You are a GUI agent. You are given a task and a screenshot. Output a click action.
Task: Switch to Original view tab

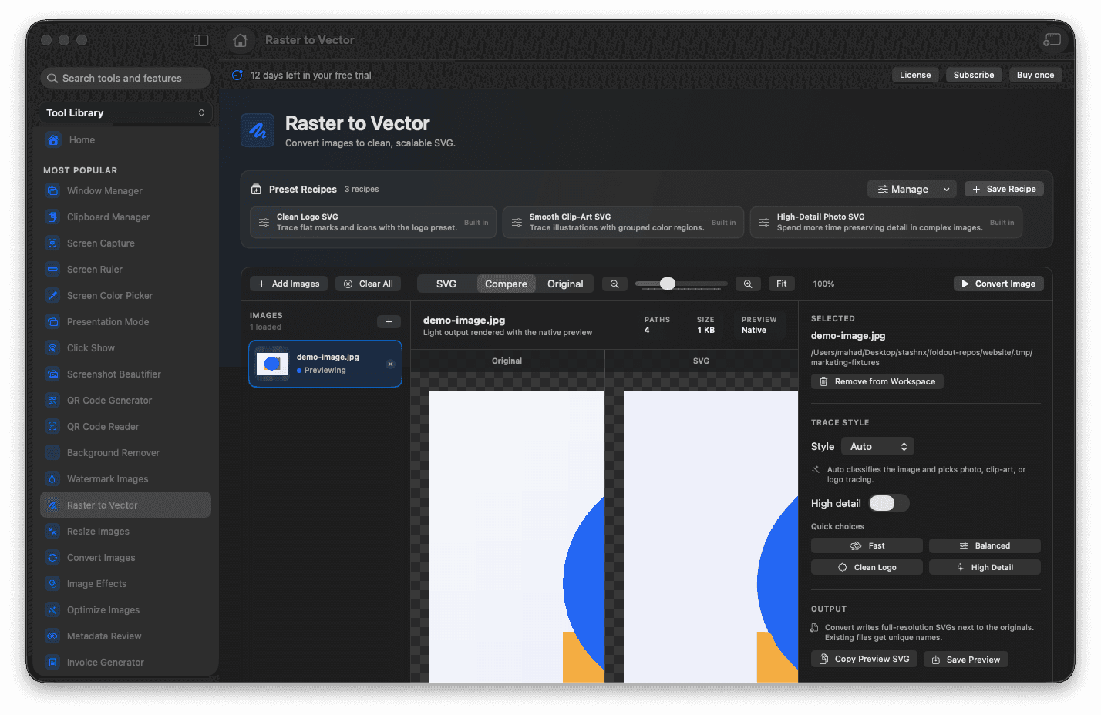[565, 284]
